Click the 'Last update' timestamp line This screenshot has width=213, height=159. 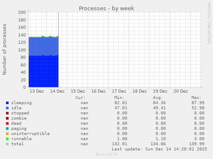click(x=159, y=149)
